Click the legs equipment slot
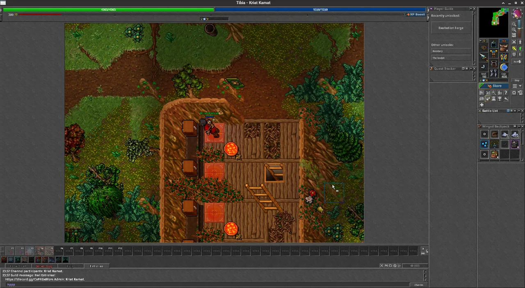525x288 pixels. pos(494,63)
